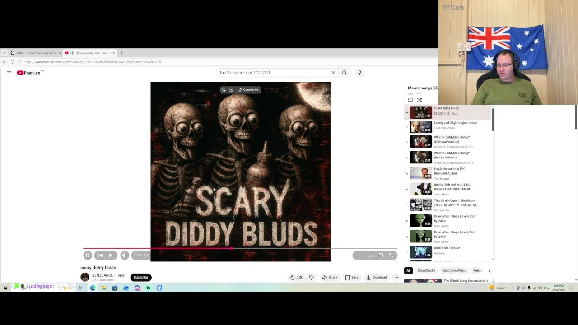The image size is (578, 325).
Task: Play Roddy Rich and MUSTARD Ballin' video
Action: [x=447, y=189]
